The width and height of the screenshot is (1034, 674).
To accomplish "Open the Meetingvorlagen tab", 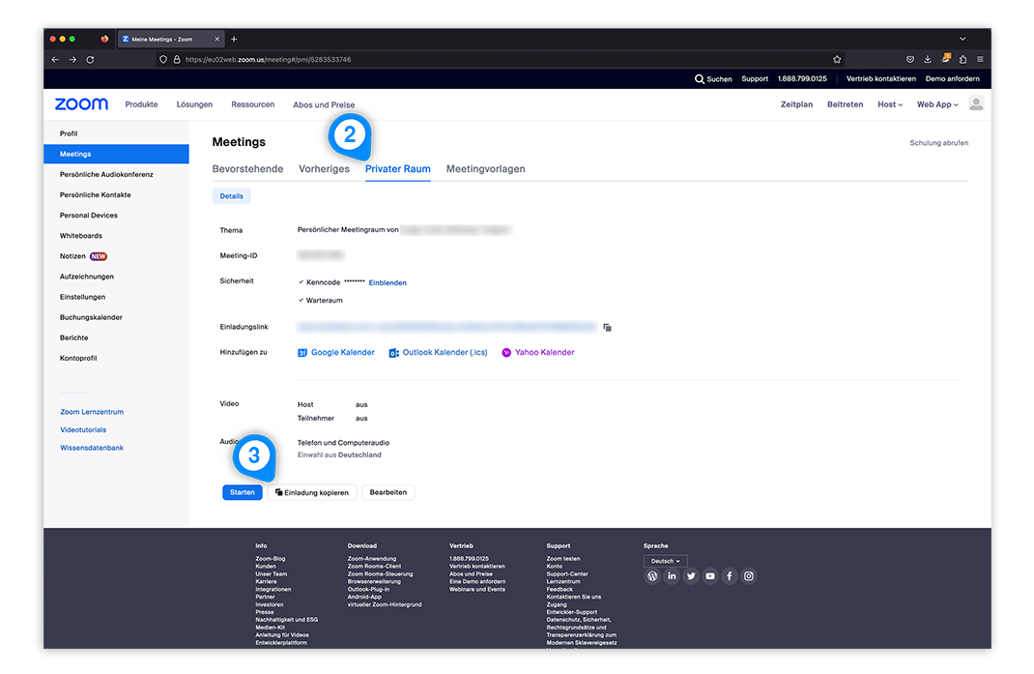I will tap(485, 169).
